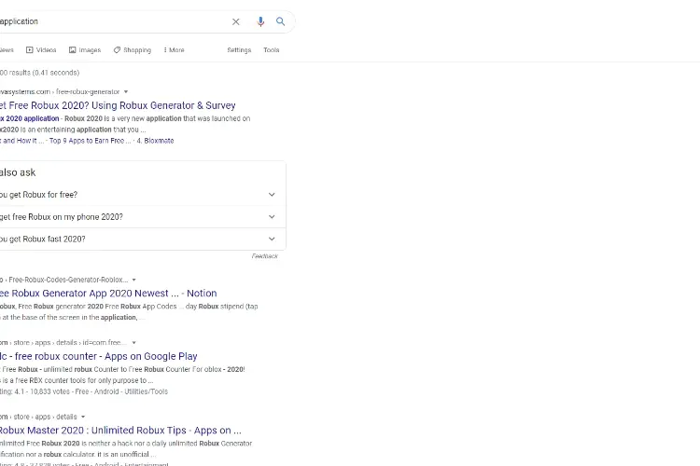
Task: Open the More search categories menu
Action: point(175,50)
